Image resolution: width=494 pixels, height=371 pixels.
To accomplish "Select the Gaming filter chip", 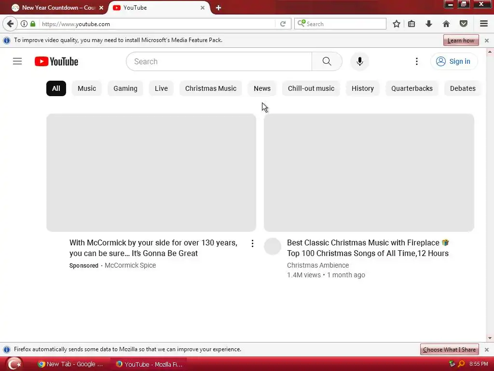I will pos(125,88).
